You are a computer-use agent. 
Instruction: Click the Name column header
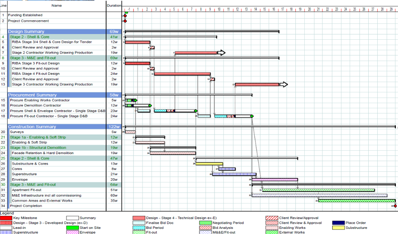[x=57, y=6]
